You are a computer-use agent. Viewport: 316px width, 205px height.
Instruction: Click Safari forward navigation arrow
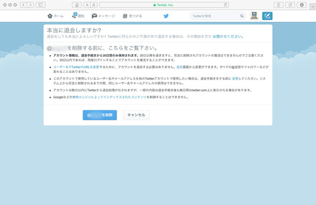point(30,5)
